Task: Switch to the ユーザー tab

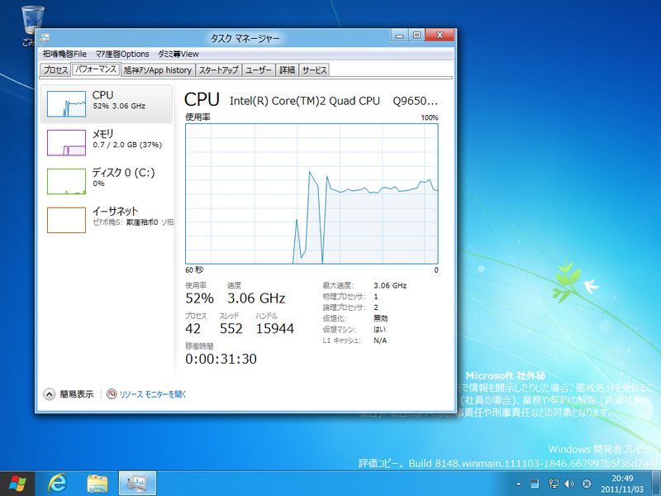Action: click(x=259, y=70)
